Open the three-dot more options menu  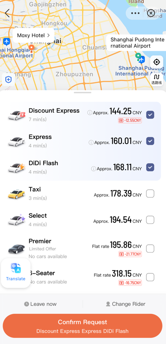pos(135,13)
